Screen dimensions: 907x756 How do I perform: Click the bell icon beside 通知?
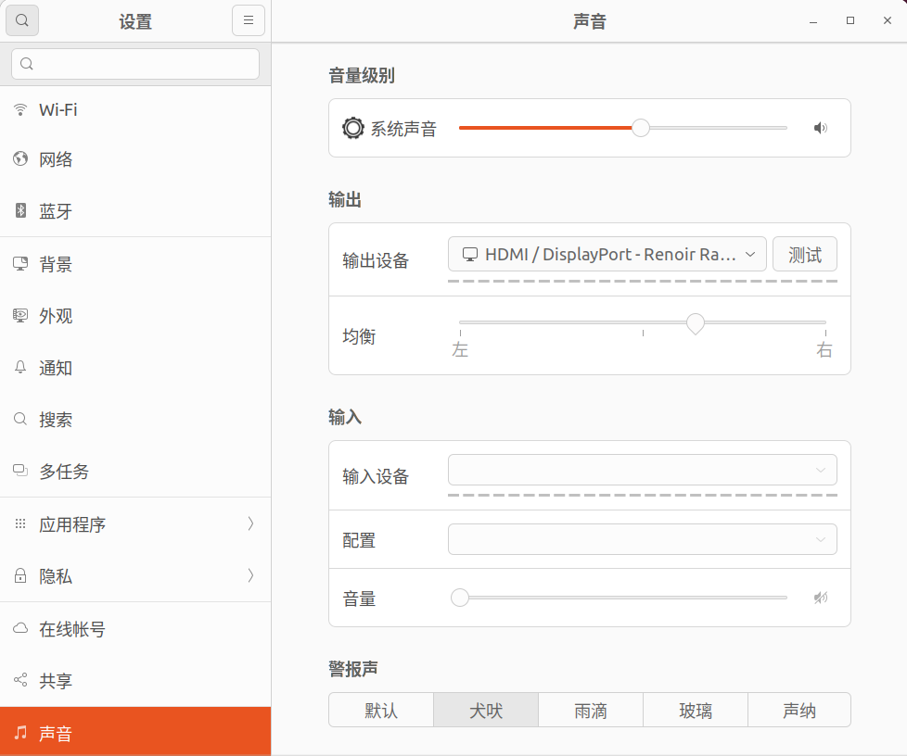(20, 367)
